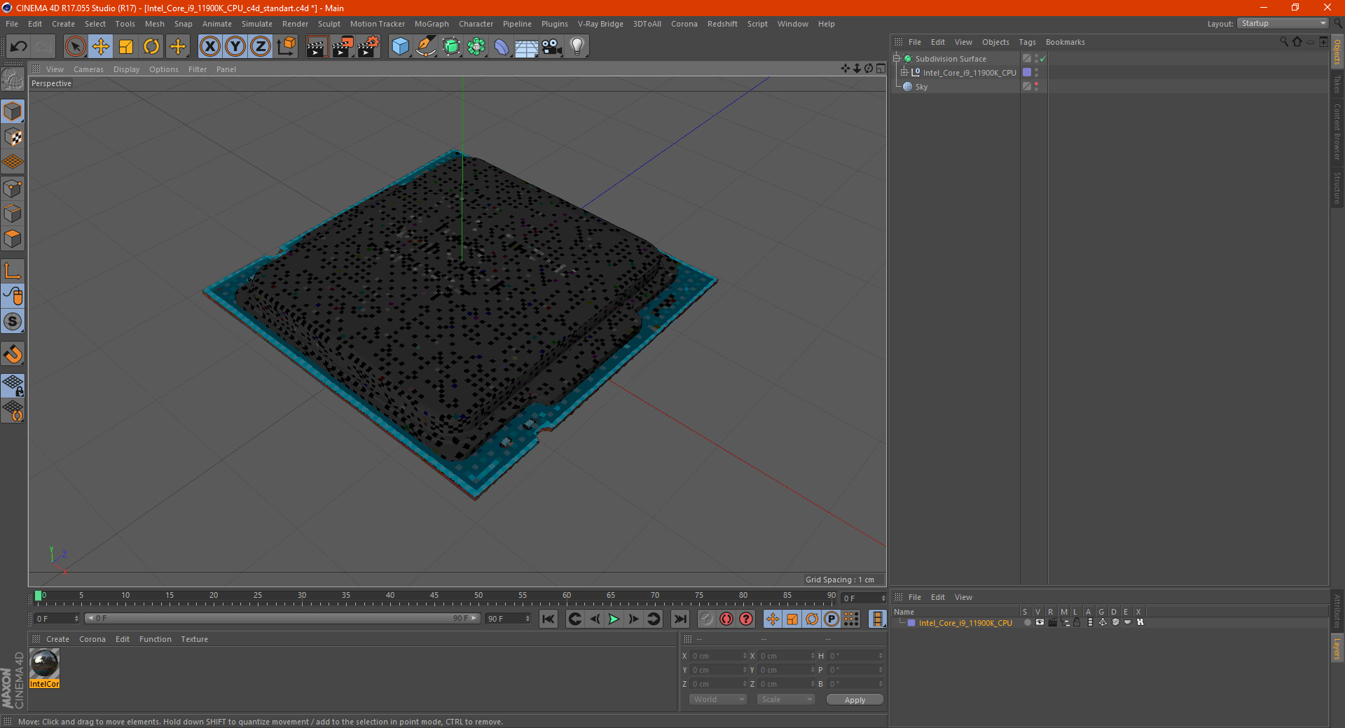The image size is (1345, 728).
Task: Add a Cube primitive object
Action: pyautogui.click(x=400, y=47)
